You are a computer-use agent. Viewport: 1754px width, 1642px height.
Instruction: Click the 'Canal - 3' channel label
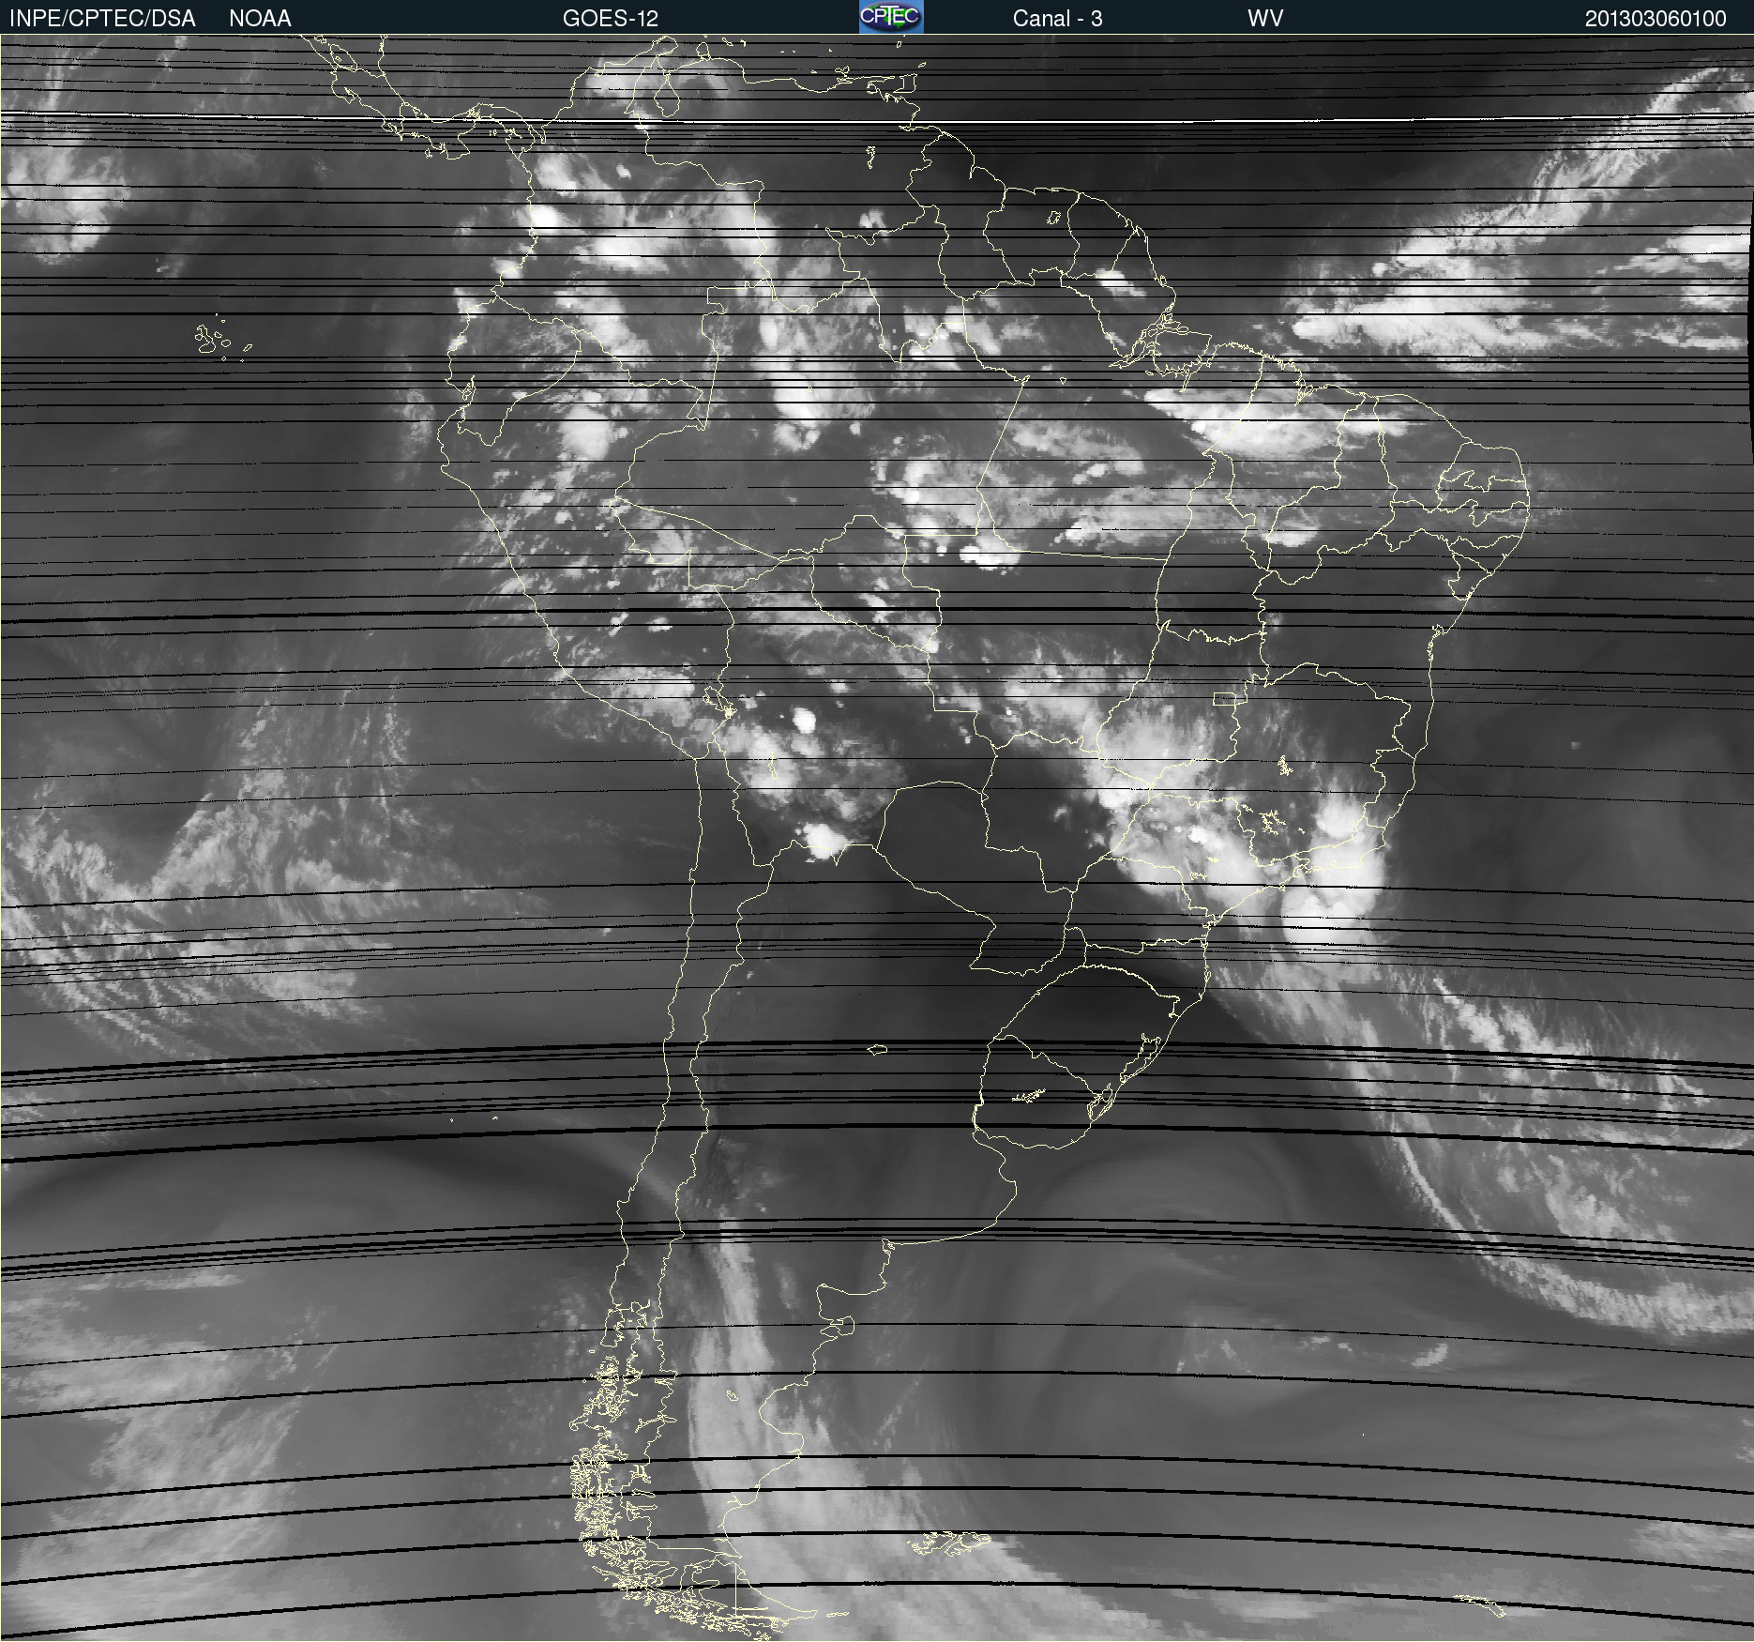[x=1057, y=19]
